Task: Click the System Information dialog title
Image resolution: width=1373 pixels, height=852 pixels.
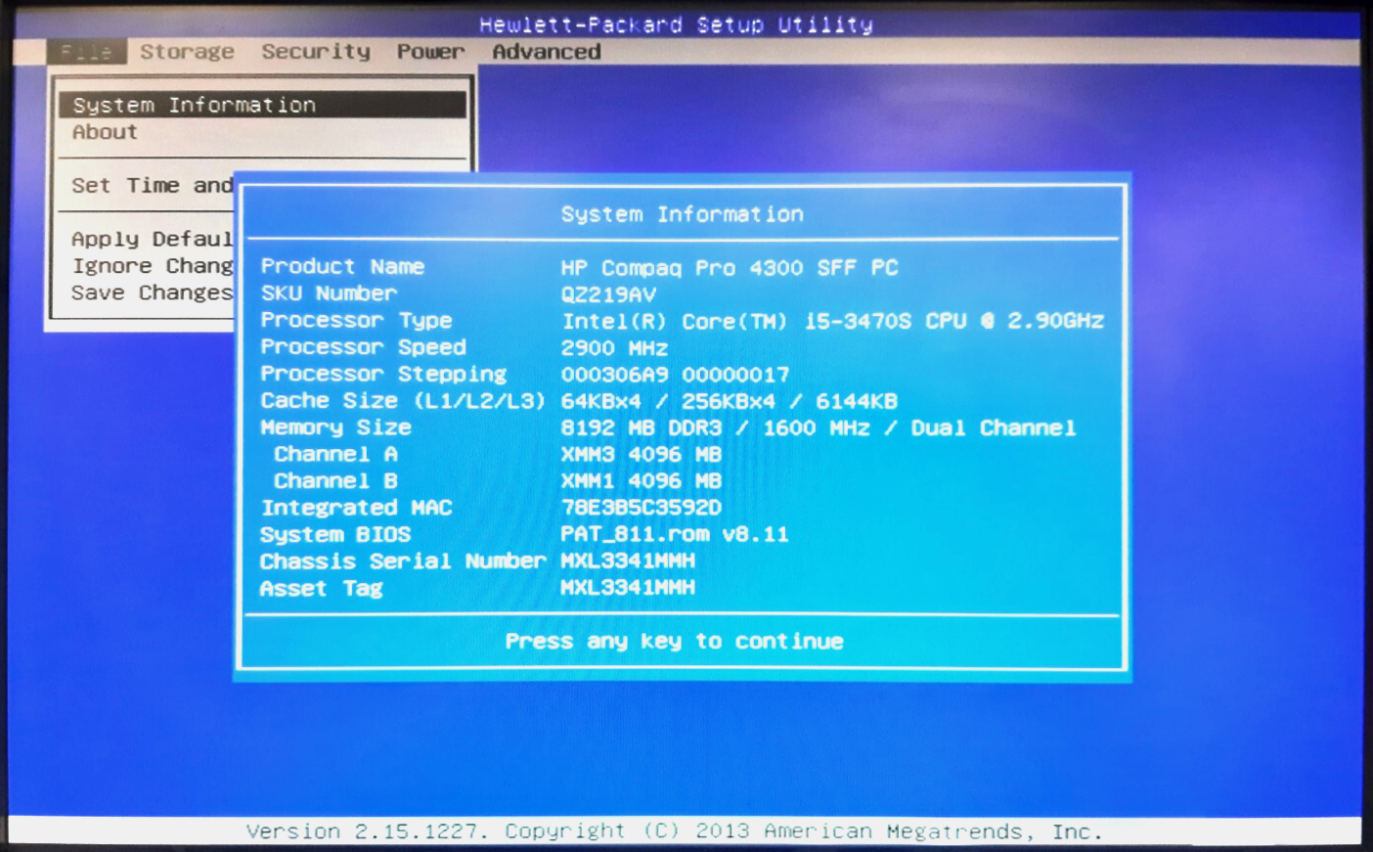Action: tap(682, 214)
